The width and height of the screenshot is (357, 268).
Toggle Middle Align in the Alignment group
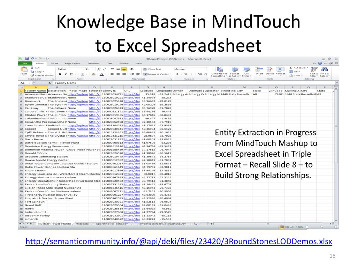118,69
